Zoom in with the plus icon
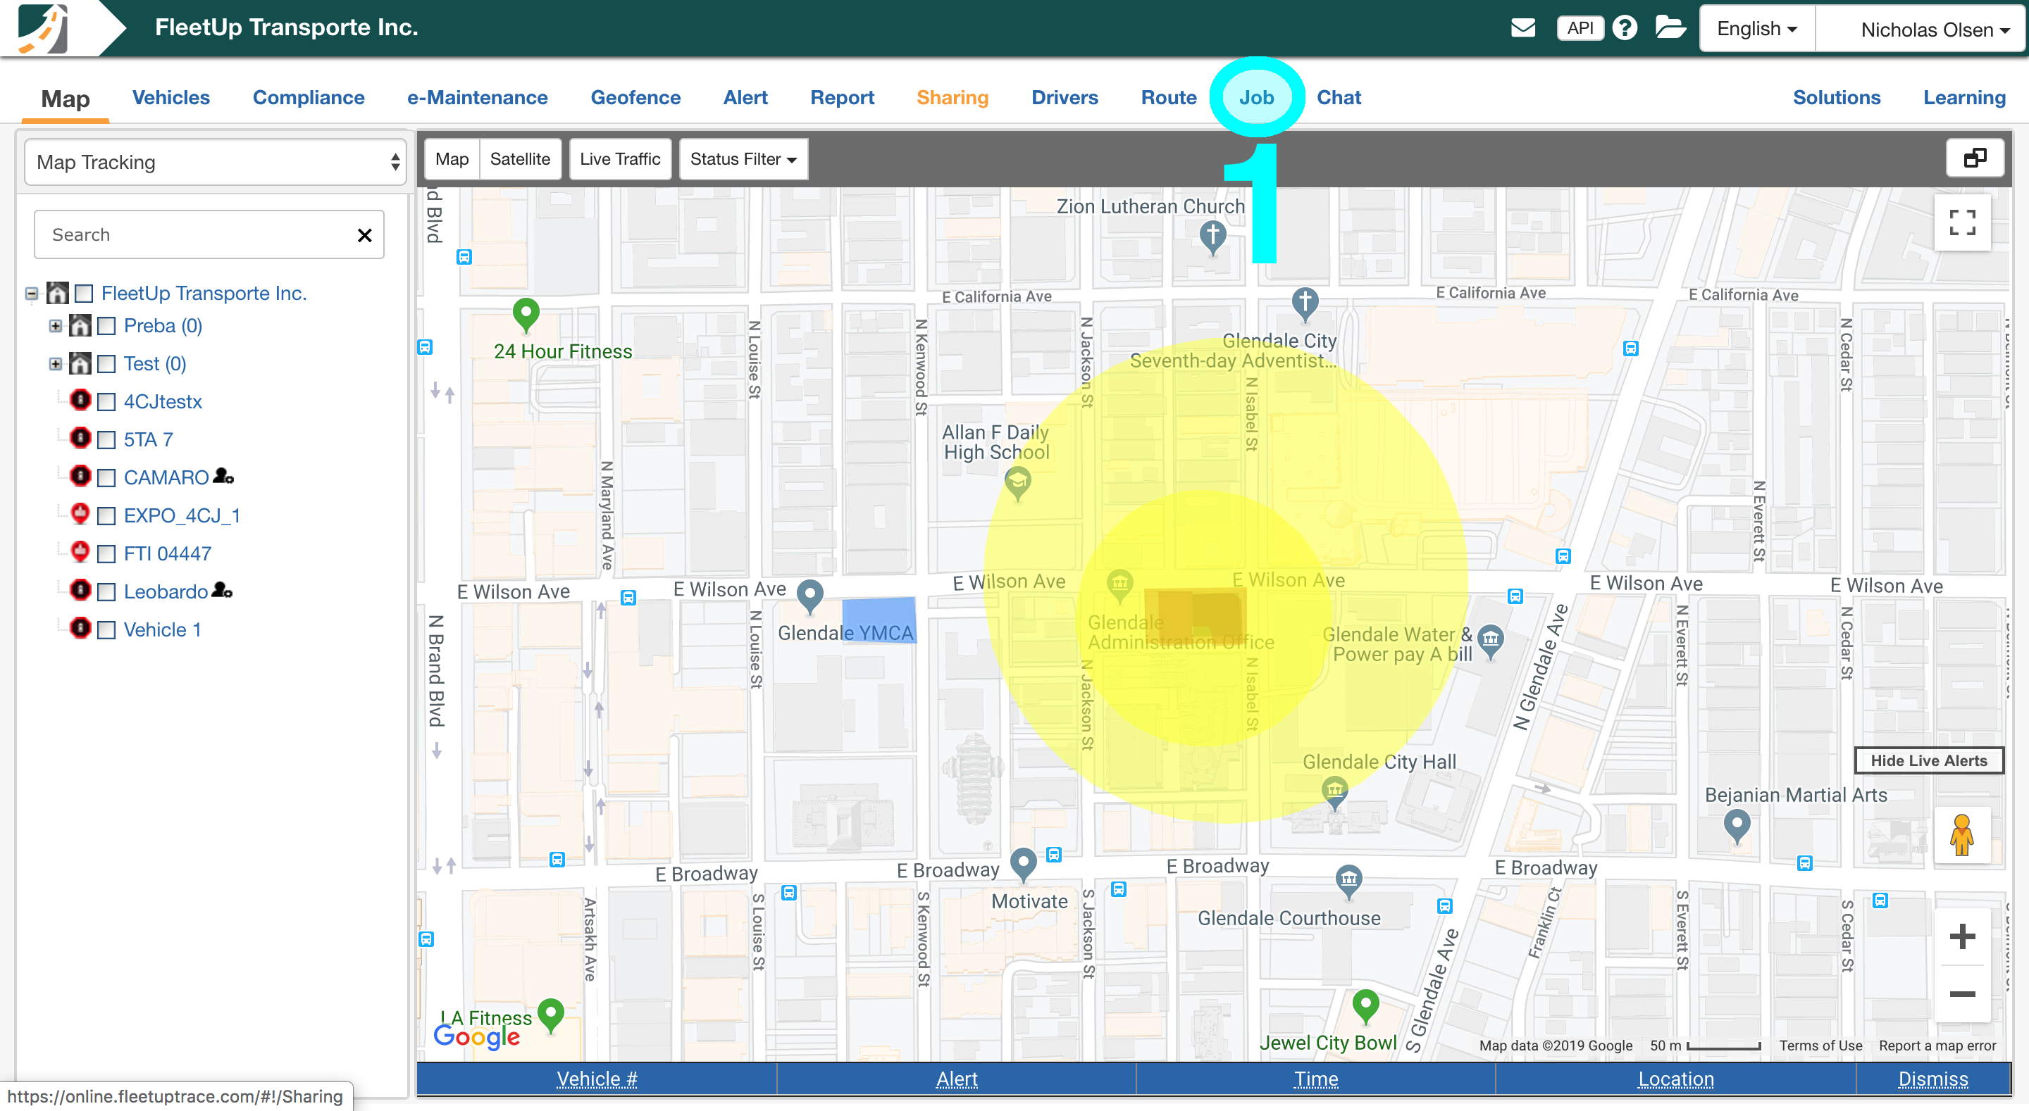Image resolution: width=2029 pixels, height=1111 pixels. click(x=1962, y=936)
